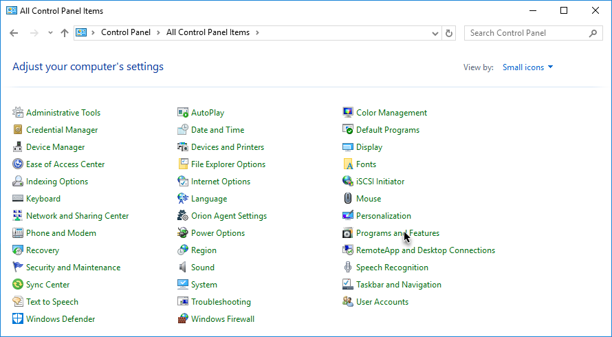The width and height of the screenshot is (612, 337).
Task: Open the Windows Defender shield icon
Action: point(18,318)
